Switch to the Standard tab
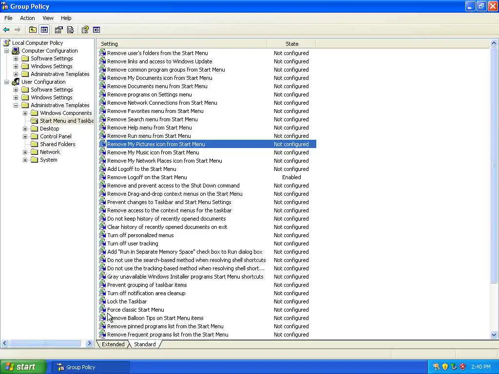Image resolution: width=499 pixels, height=374 pixels. [x=145, y=344]
